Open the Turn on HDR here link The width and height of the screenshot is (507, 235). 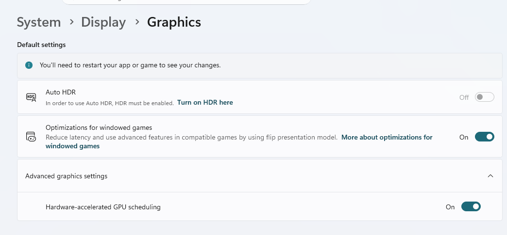[x=205, y=102]
